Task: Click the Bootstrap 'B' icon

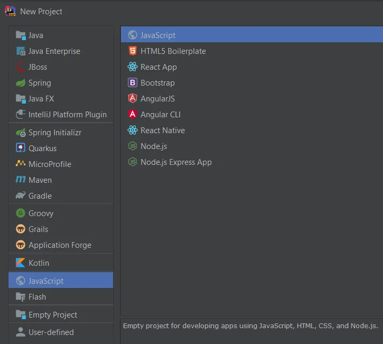Action: click(x=133, y=82)
